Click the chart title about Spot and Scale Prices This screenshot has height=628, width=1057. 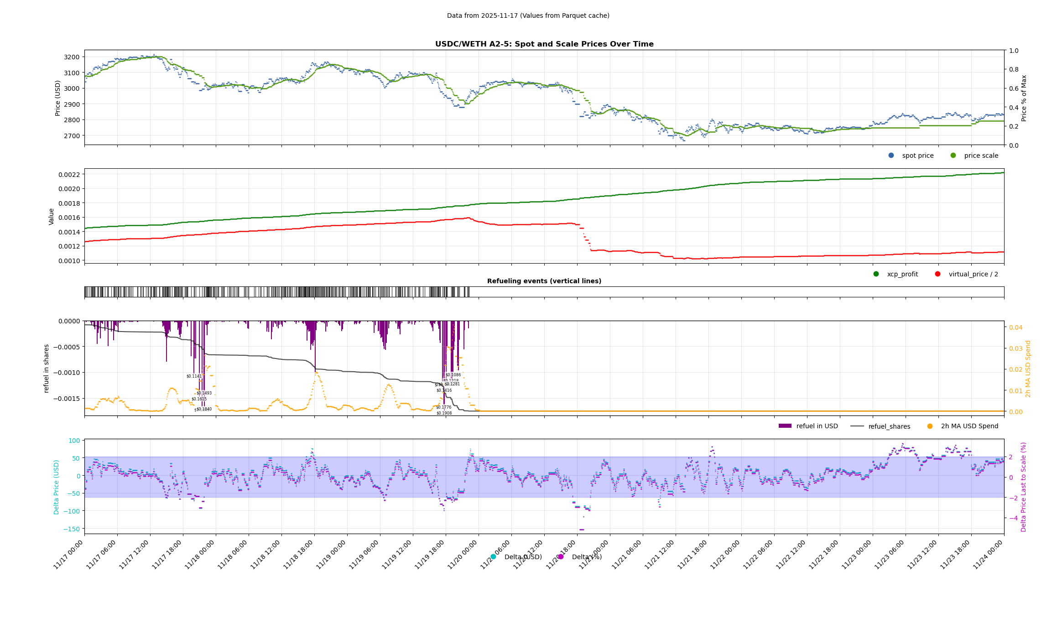pos(544,44)
